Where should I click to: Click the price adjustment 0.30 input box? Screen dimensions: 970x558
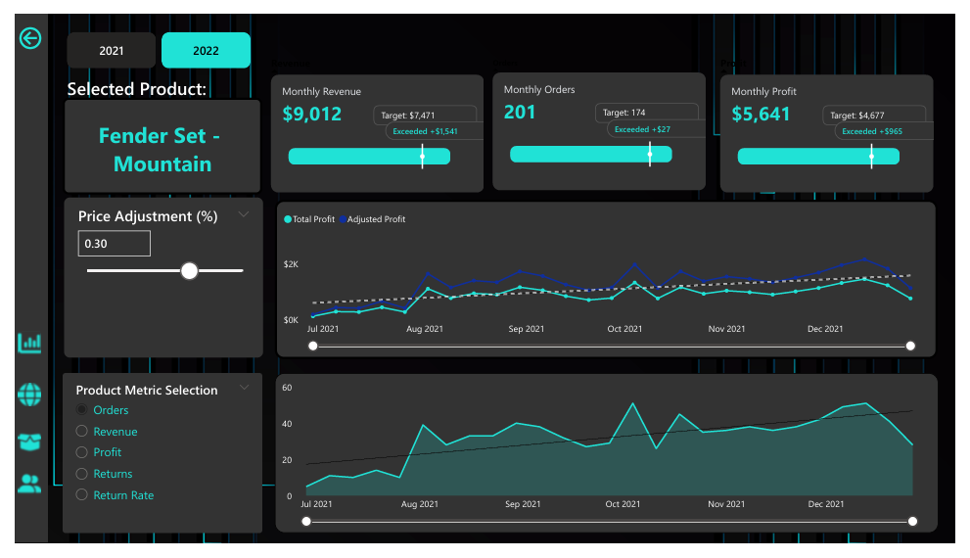pos(115,244)
